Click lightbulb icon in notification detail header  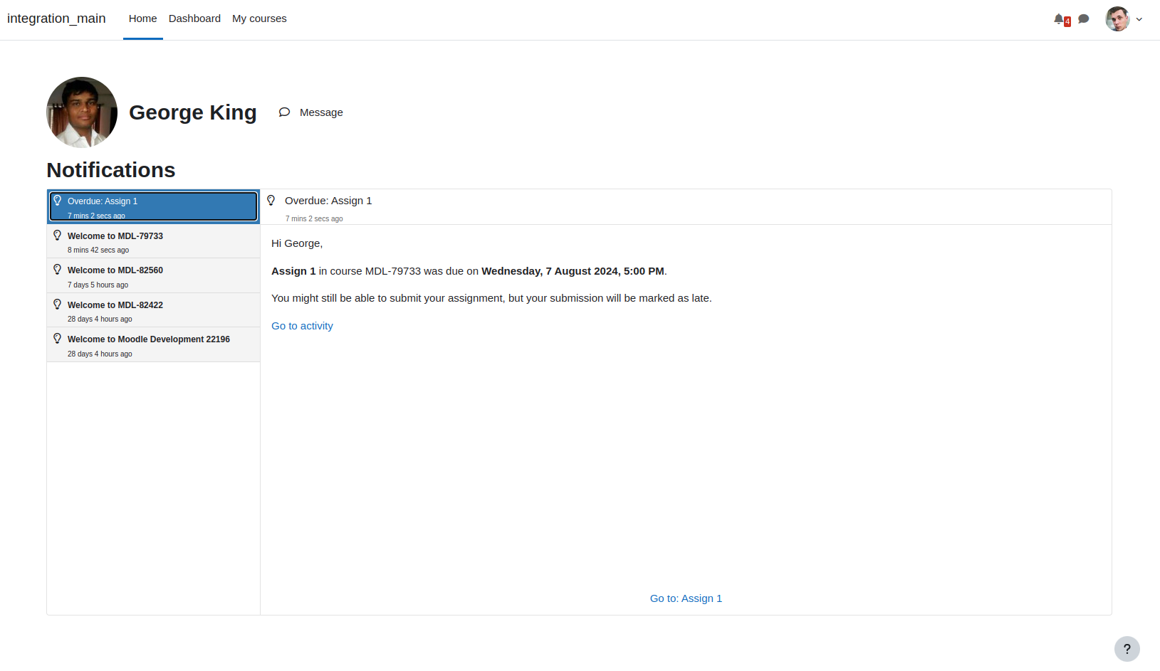(x=271, y=200)
